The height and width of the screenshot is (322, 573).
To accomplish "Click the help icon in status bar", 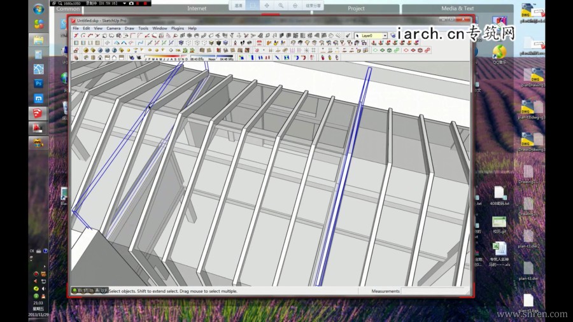I will click(104, 291).
